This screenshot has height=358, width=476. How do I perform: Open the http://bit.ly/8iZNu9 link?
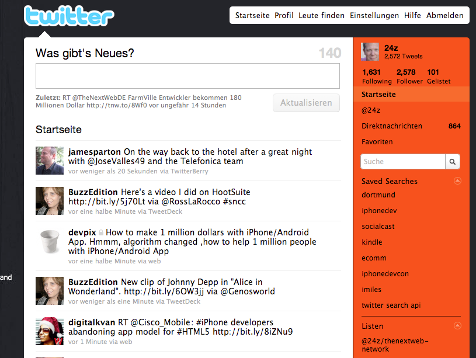coord(253,332)
